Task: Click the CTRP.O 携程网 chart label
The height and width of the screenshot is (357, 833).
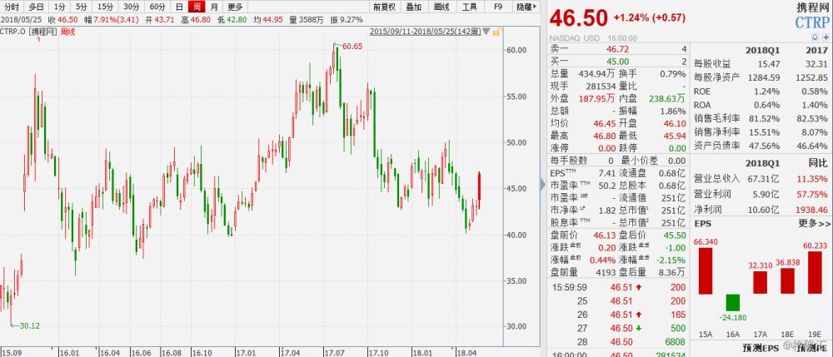Action: tap(28, 32)
